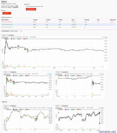Click the ABAX page title

[x=4, y=2]
